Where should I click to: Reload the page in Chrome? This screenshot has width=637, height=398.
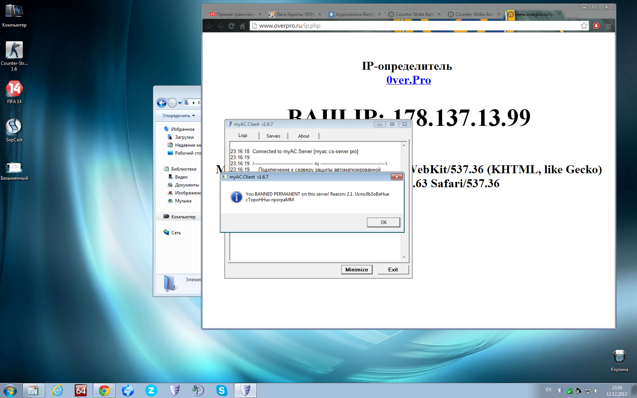[232, 26]
